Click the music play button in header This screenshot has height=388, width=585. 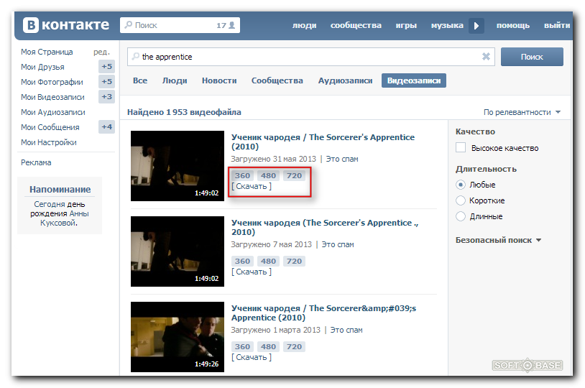pos(476,26)
